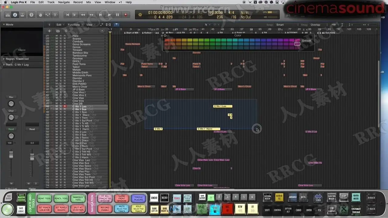This screenshot has height=218, width=388.
Task: Click the Marquee Tool button
Action: pyautogui.click(x=78, y=199)
